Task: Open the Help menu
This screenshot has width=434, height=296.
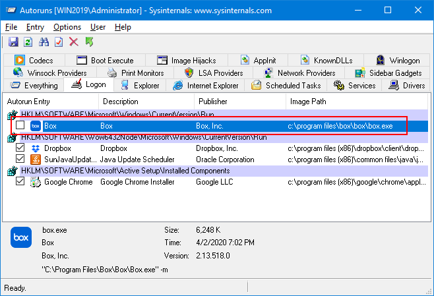Action: (x=123, y=27)
